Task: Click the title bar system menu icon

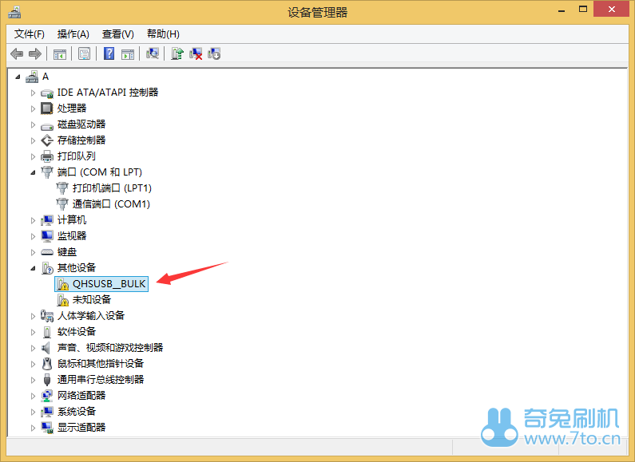Action: tap(14, 12)
